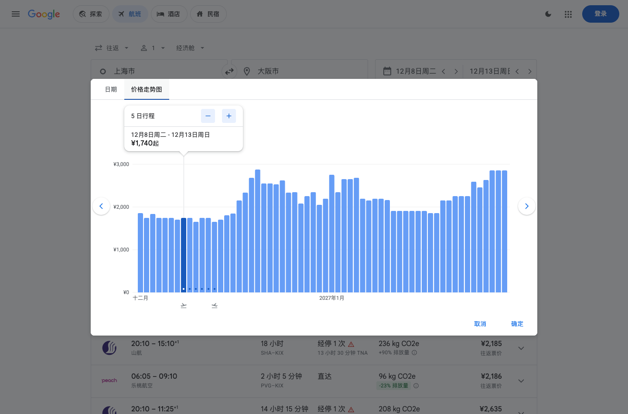Click the Google logo
The height and width of the screenshot is (414, 628).
[44, 14]
